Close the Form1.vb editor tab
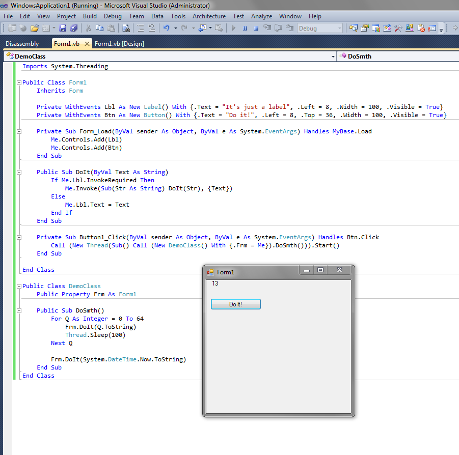 (87, 44)
